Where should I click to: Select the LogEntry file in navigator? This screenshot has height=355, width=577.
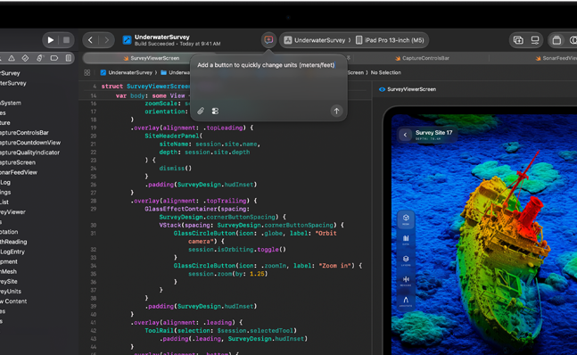pos(12,252)
